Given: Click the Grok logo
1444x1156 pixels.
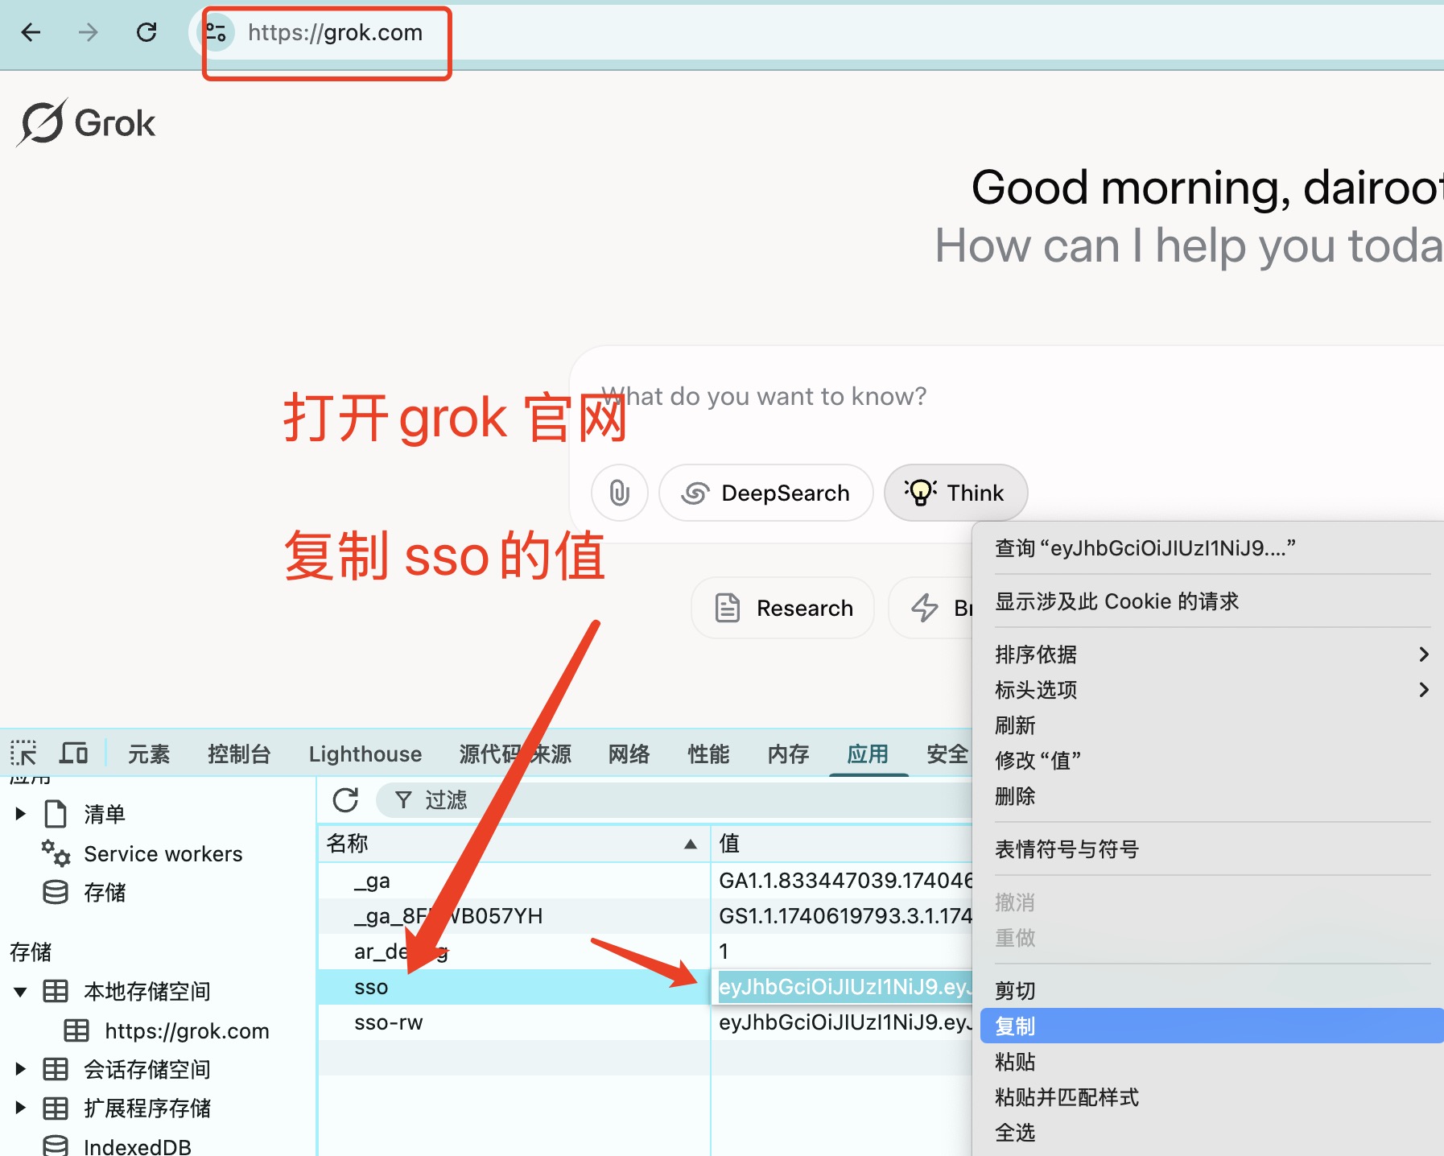Looking at the screenshot, I should coord(87,123).
